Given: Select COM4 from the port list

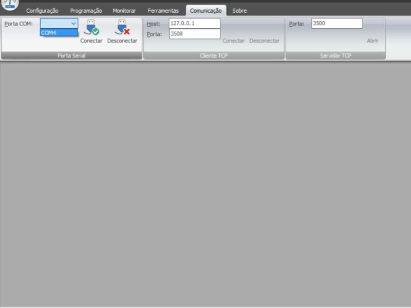Looking at the screenshot, I should click(59, 33).
